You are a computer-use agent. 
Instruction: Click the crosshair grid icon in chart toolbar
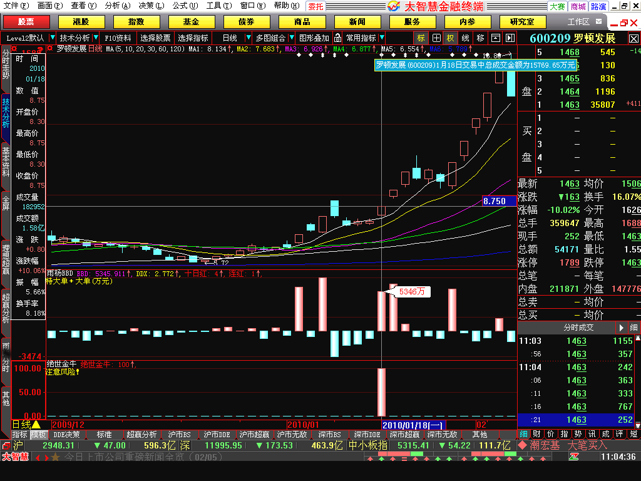point(436,38)
